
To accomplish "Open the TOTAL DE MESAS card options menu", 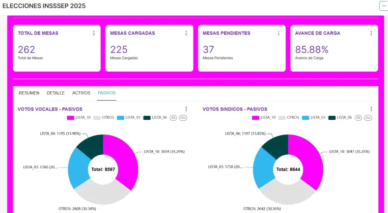I will (x=94, y=33).
